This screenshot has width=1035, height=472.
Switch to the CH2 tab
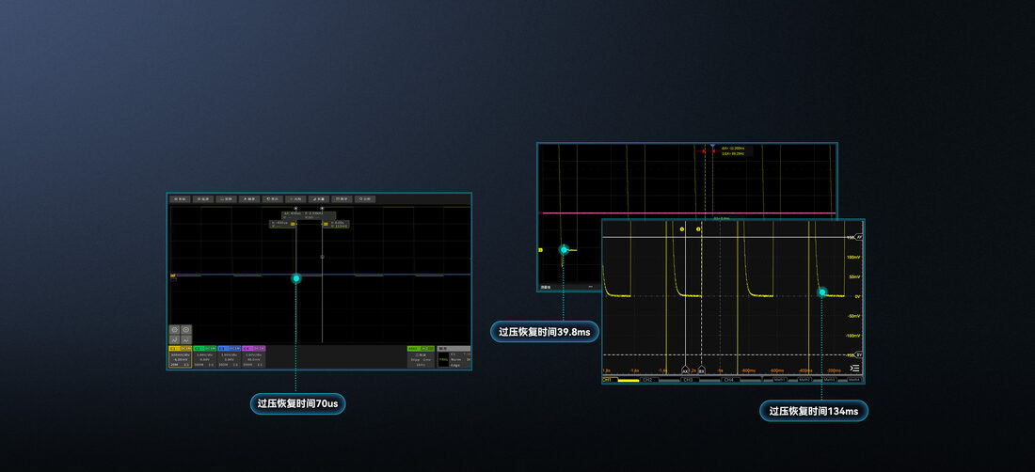click(647, 380)
